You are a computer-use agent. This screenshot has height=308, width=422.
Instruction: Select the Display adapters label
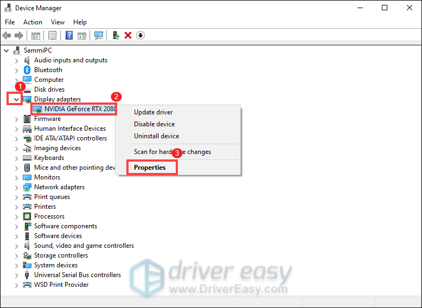point(57,99)
